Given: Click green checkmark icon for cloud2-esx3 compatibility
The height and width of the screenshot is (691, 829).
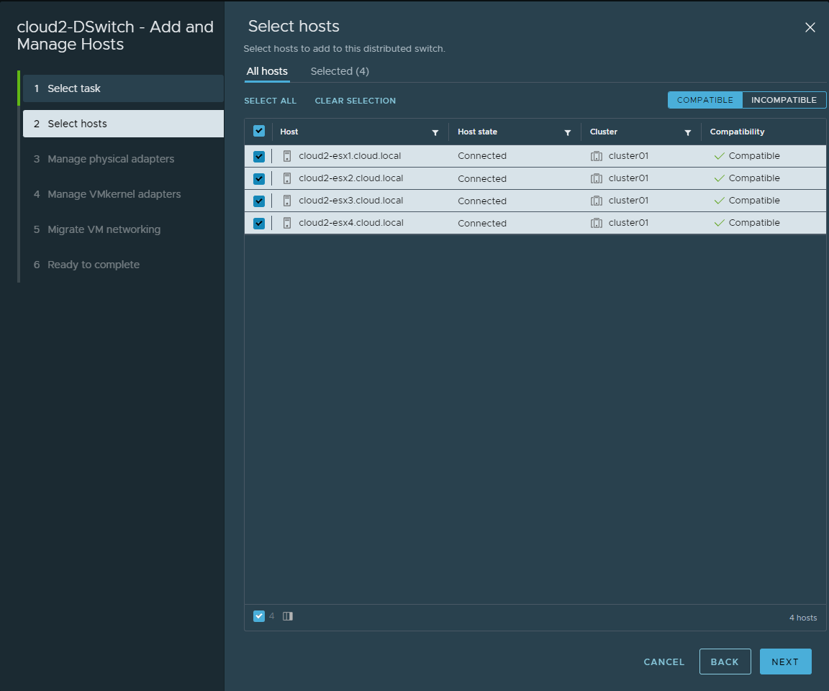Looking at the screenshot, I should click(x=719, y=201).
